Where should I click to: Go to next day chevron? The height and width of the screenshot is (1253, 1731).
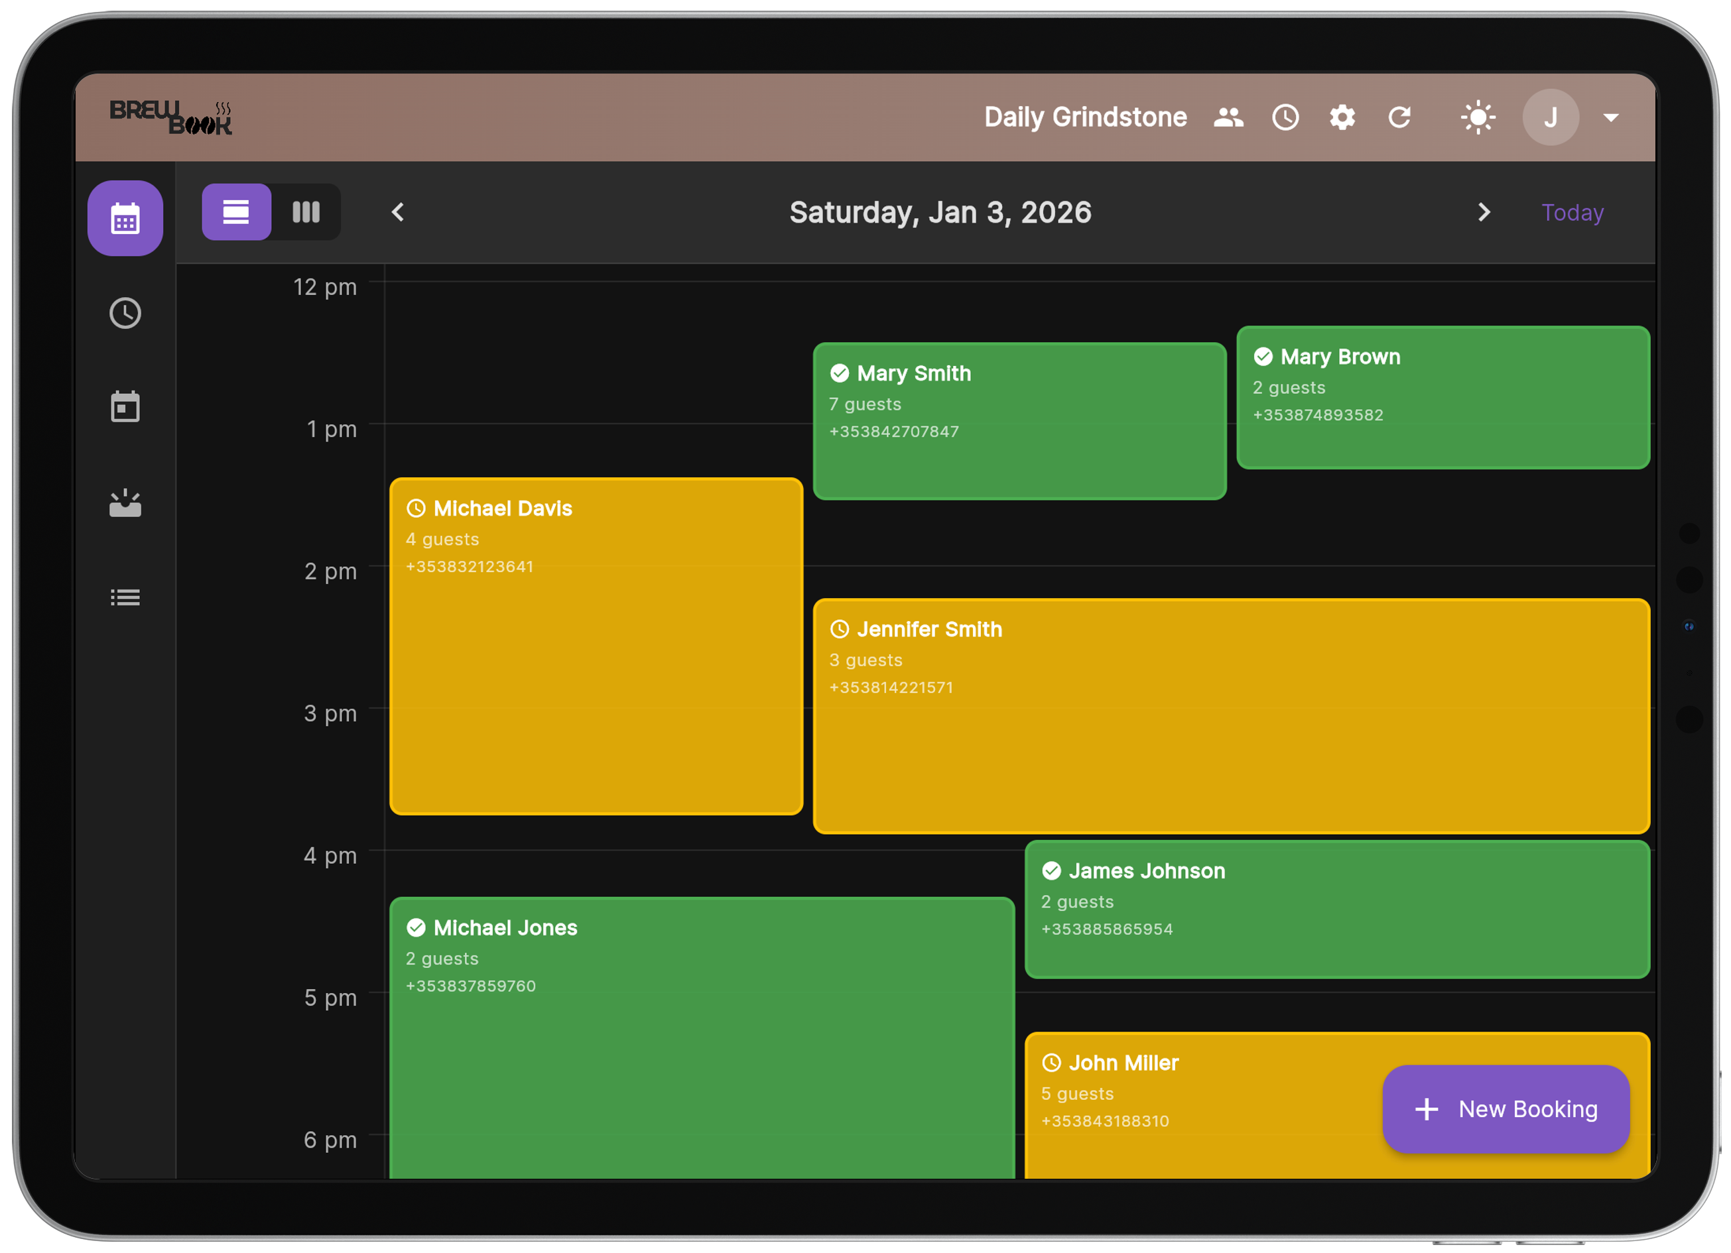[x=1484, y=212]
